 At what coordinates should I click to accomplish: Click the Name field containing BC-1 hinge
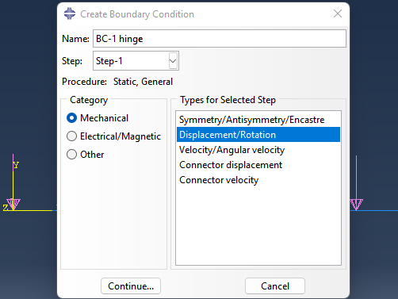(220, 39)
